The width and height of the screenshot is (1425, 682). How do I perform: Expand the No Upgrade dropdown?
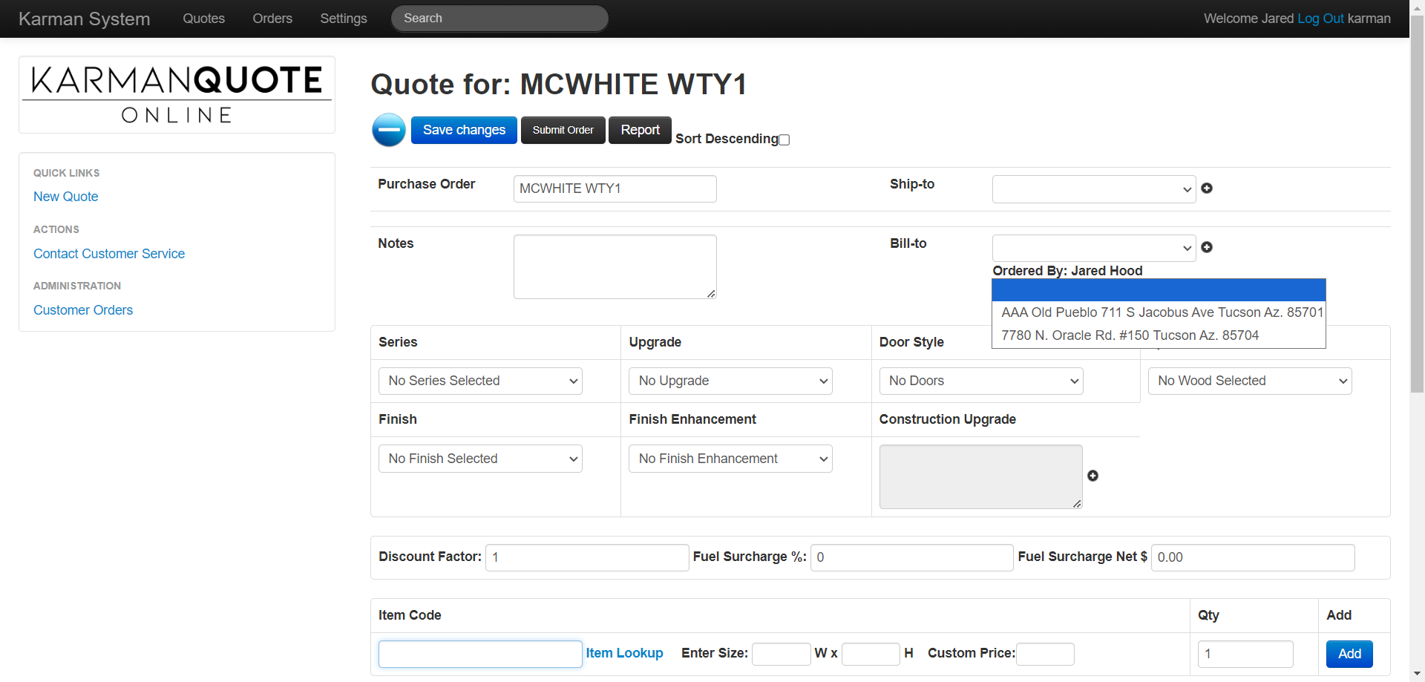coord(730,381)
